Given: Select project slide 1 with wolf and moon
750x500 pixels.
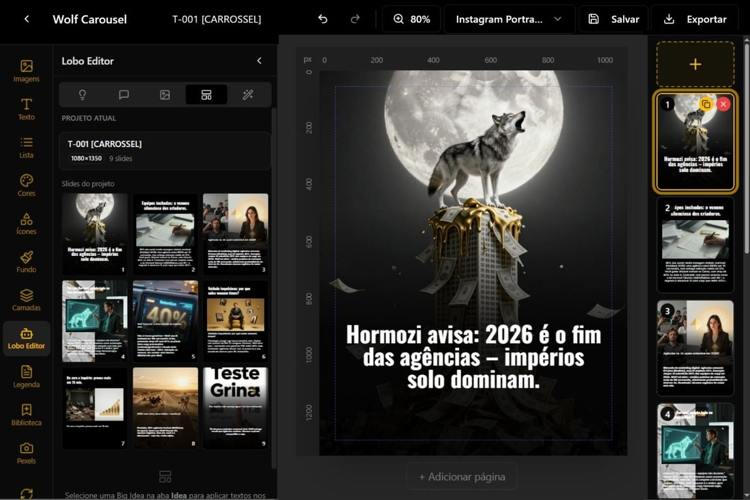Looking at the screenshot, I should pyautogui.click(x=94, y=234).
